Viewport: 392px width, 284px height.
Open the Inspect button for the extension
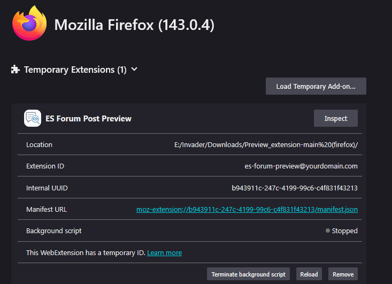(335, 118)
